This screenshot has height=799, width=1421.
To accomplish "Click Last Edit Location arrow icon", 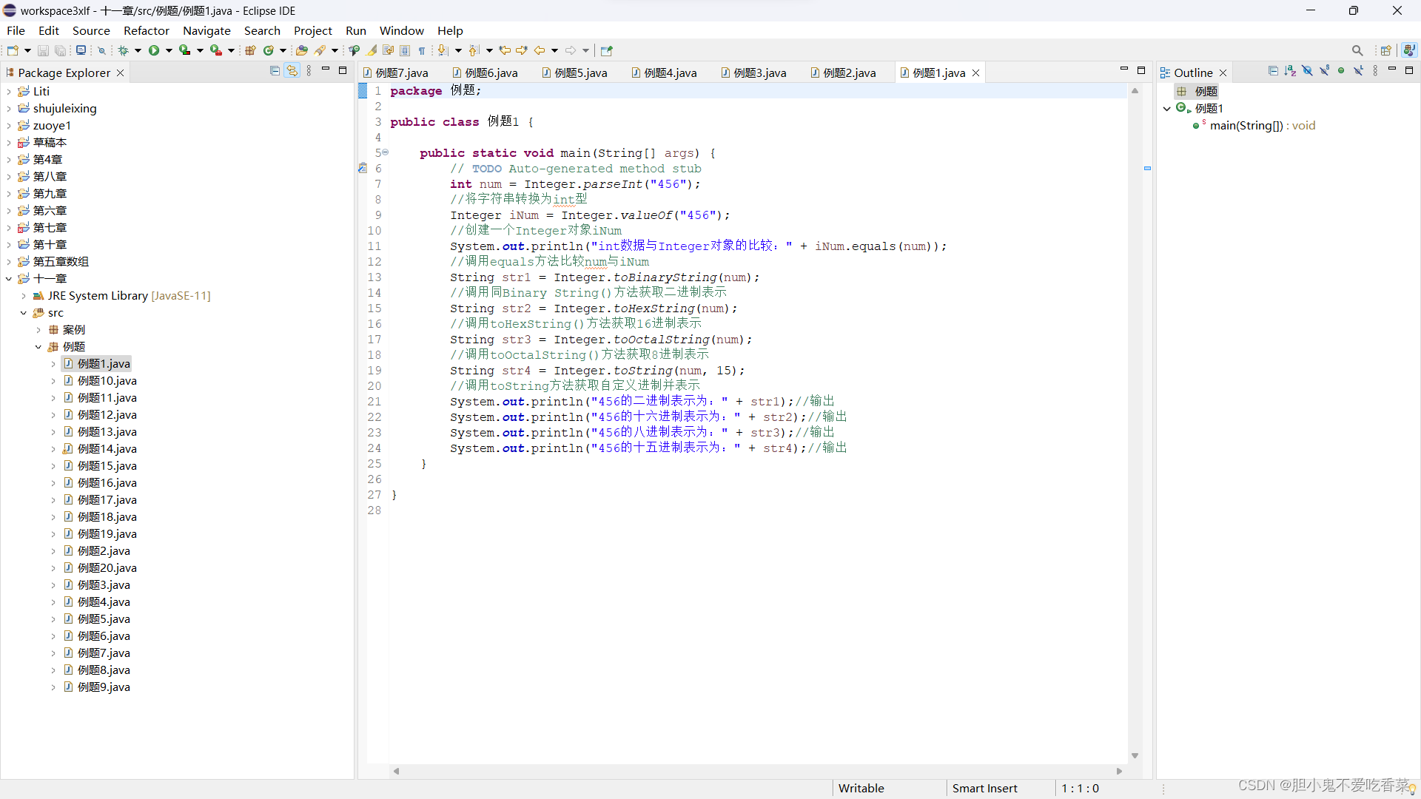I will [x=505, y=50].
